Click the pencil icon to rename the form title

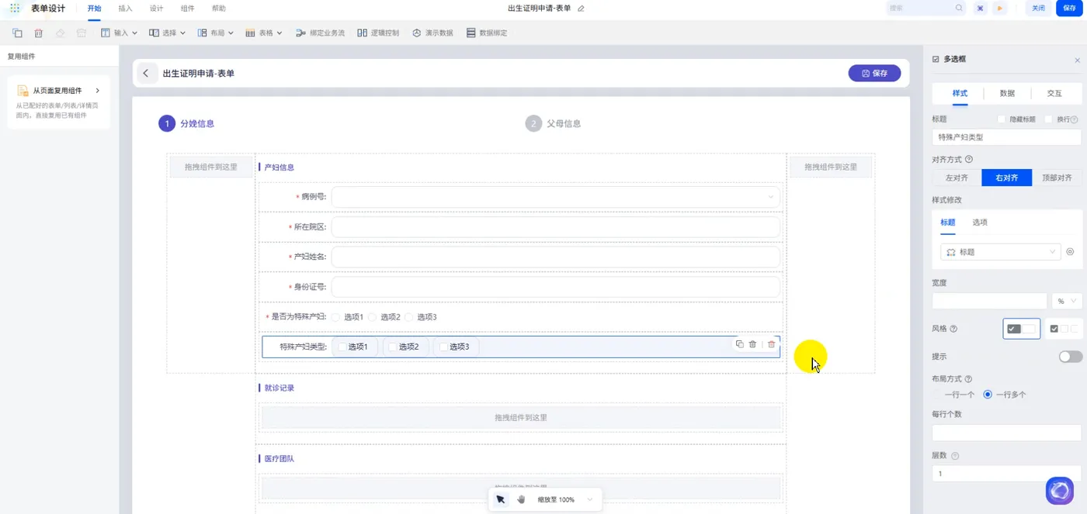click(x=581, y=9)
